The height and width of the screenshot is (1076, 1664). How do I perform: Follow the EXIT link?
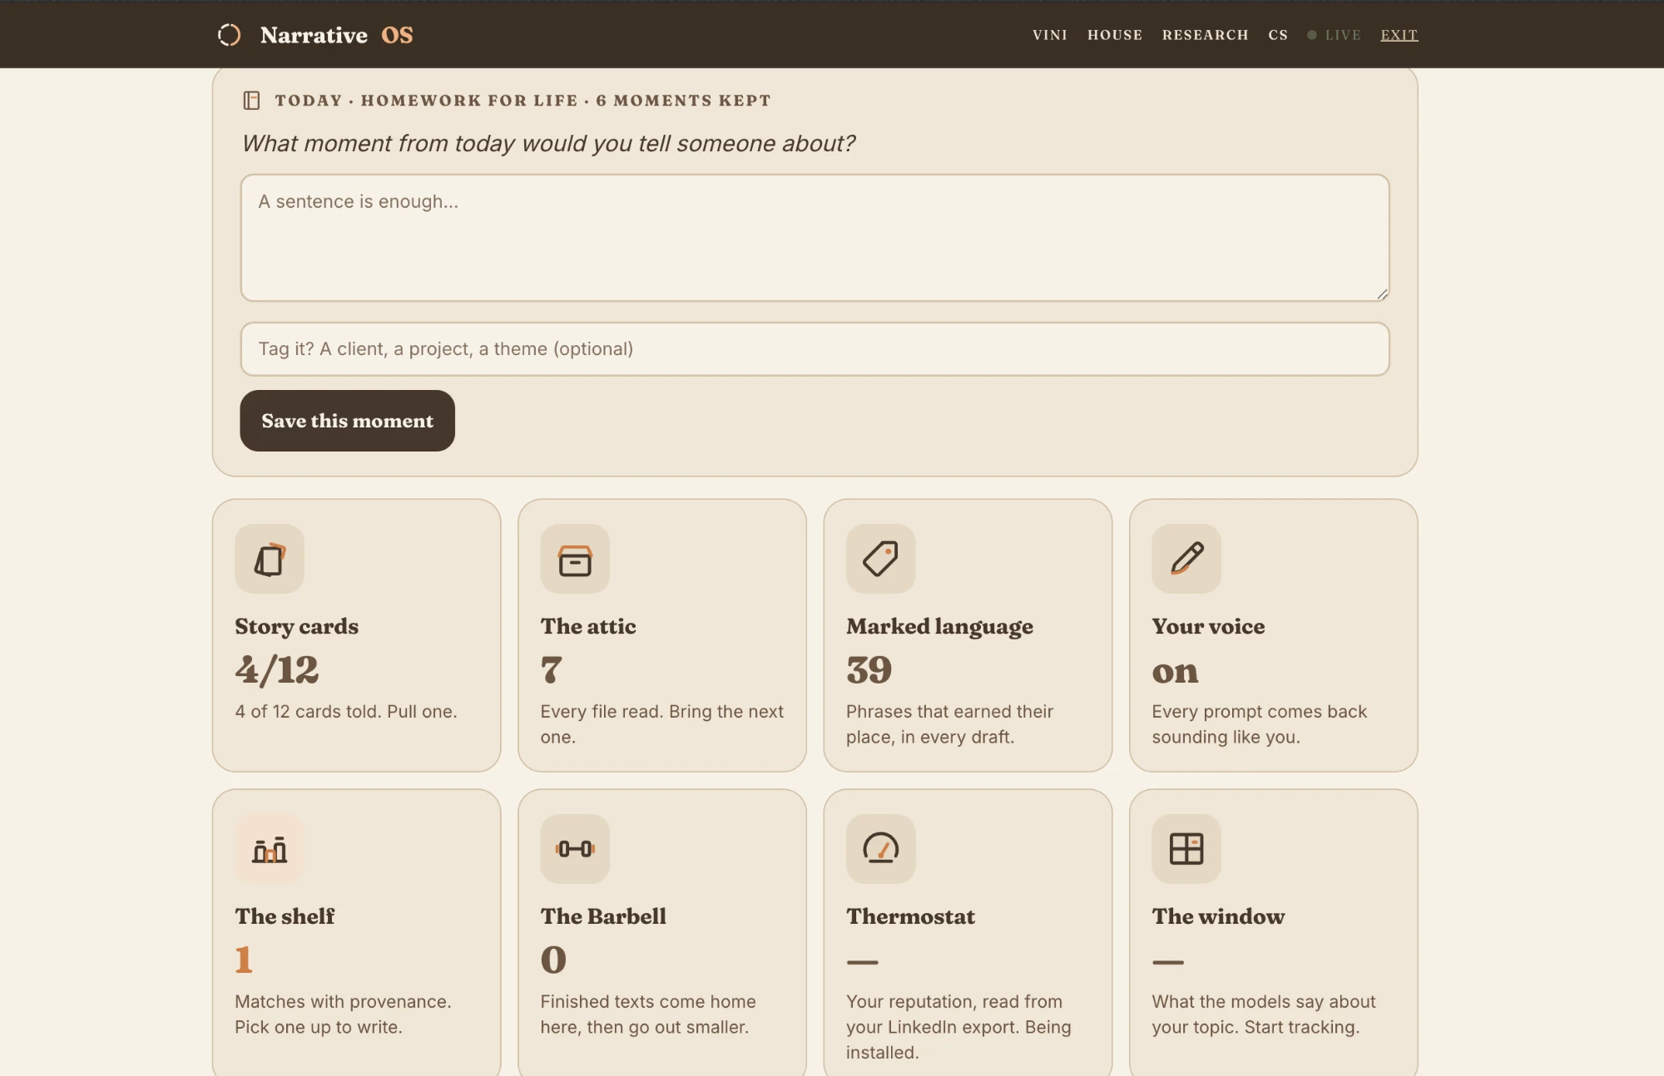pos(1399,35)
